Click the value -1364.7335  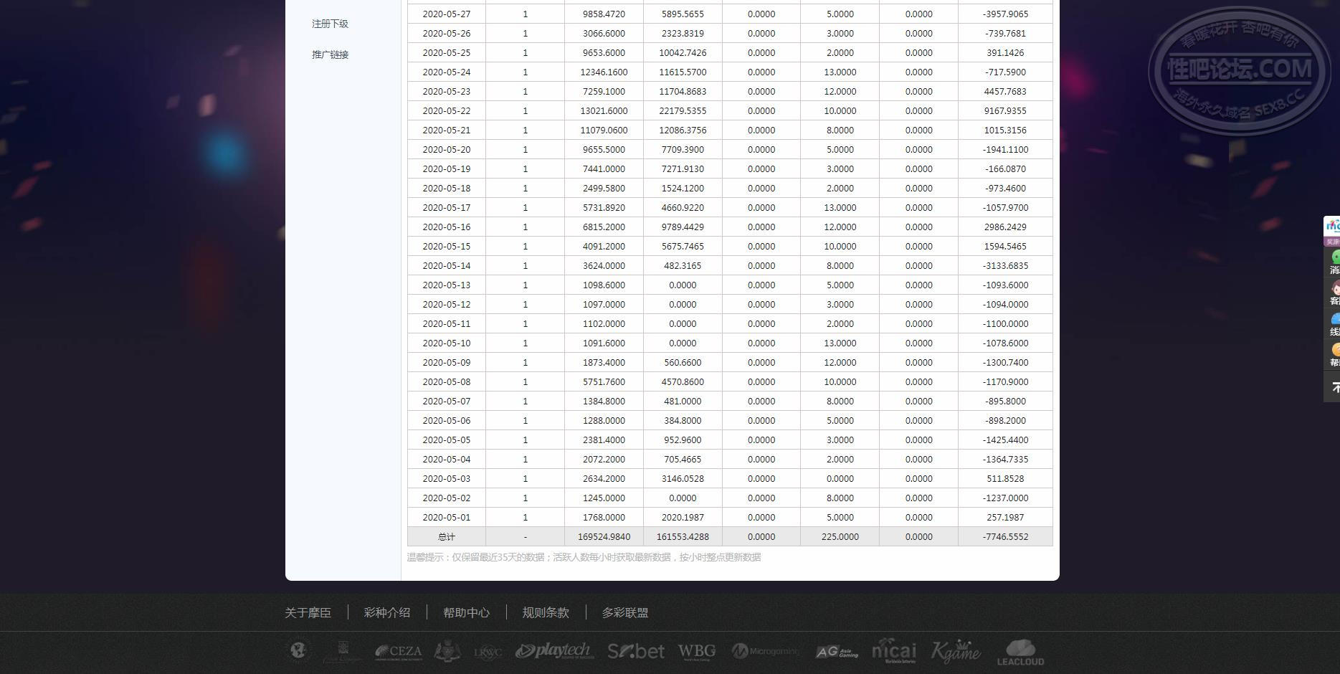pos(1005,459)
